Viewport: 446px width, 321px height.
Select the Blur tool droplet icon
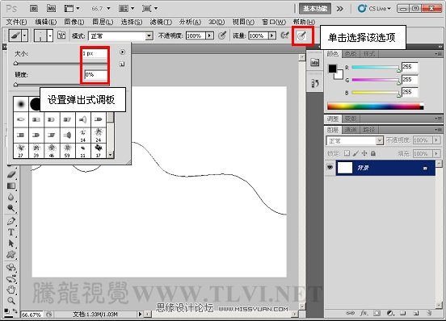[11, 197]
